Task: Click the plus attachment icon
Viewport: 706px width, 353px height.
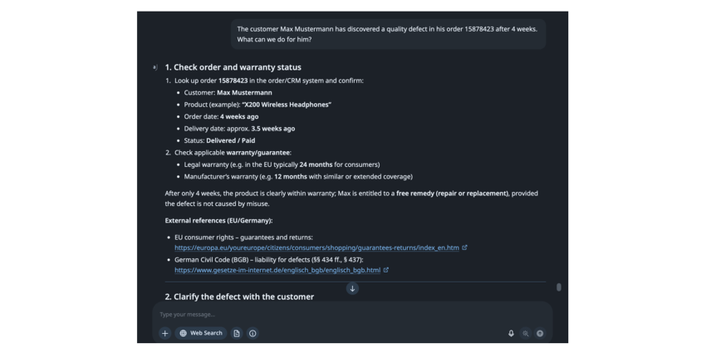Action: click(x=164, y=333)
